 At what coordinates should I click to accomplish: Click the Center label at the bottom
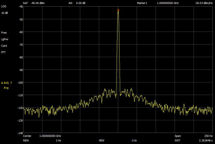(x=27, y=136)
